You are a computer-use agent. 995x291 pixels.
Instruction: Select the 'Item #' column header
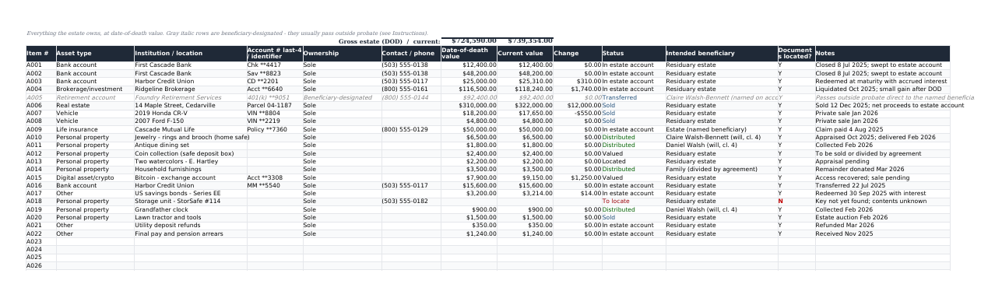[40, 53]
